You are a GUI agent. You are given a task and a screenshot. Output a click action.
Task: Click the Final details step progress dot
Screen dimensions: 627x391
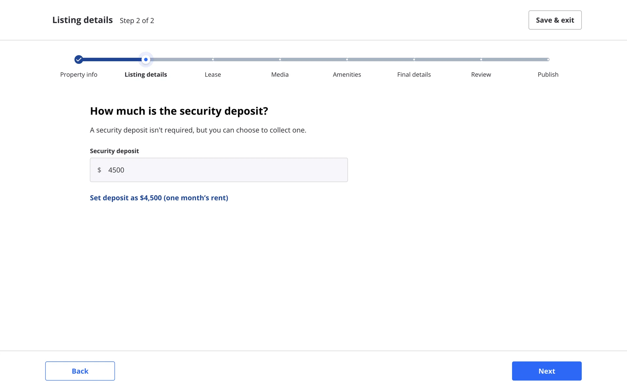click(414, 59)
